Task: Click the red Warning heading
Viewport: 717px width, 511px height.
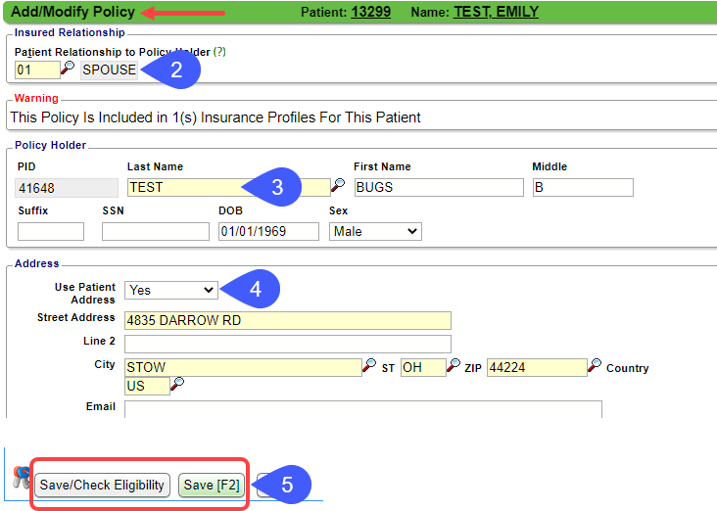Action: tap(36, 98)
